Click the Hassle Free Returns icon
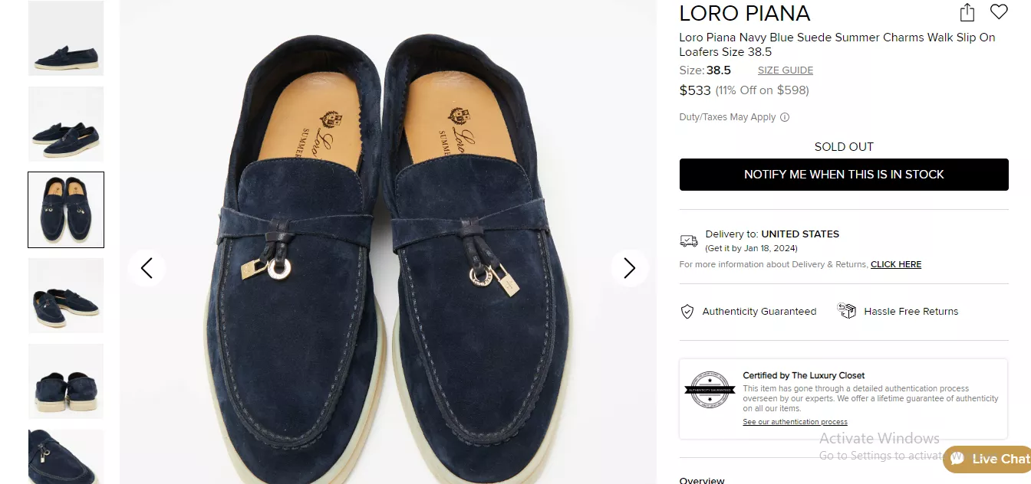Viewport: 1031px width, 484px height. [847, 311]
